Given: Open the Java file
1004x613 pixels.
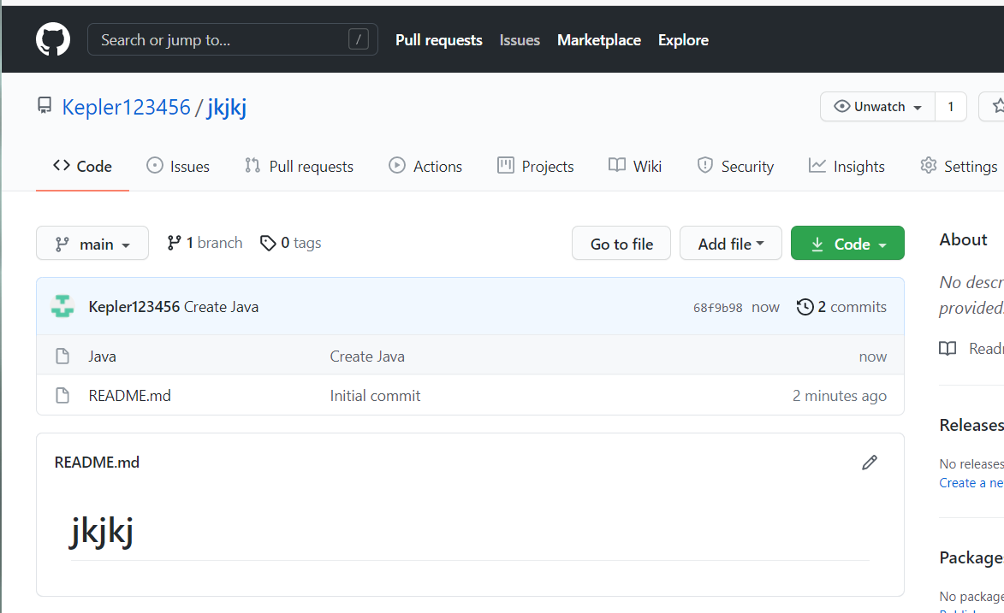Looking at the screenshot, I should [103, 357].
